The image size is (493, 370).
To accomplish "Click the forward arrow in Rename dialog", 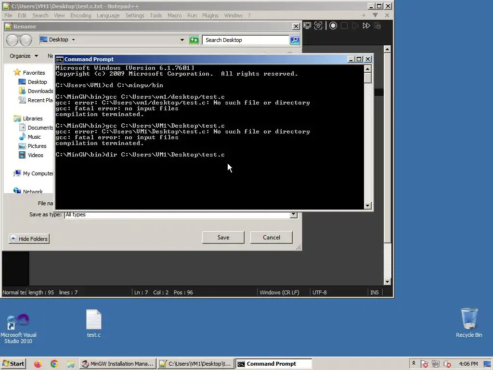I will tap(26, 40).
